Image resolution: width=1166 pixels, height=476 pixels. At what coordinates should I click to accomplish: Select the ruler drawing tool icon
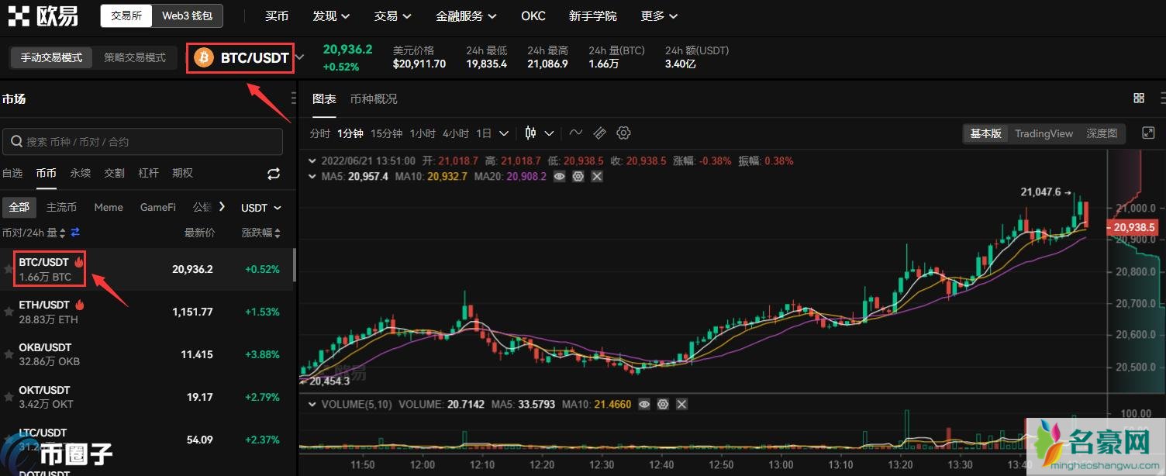[599, 133]
